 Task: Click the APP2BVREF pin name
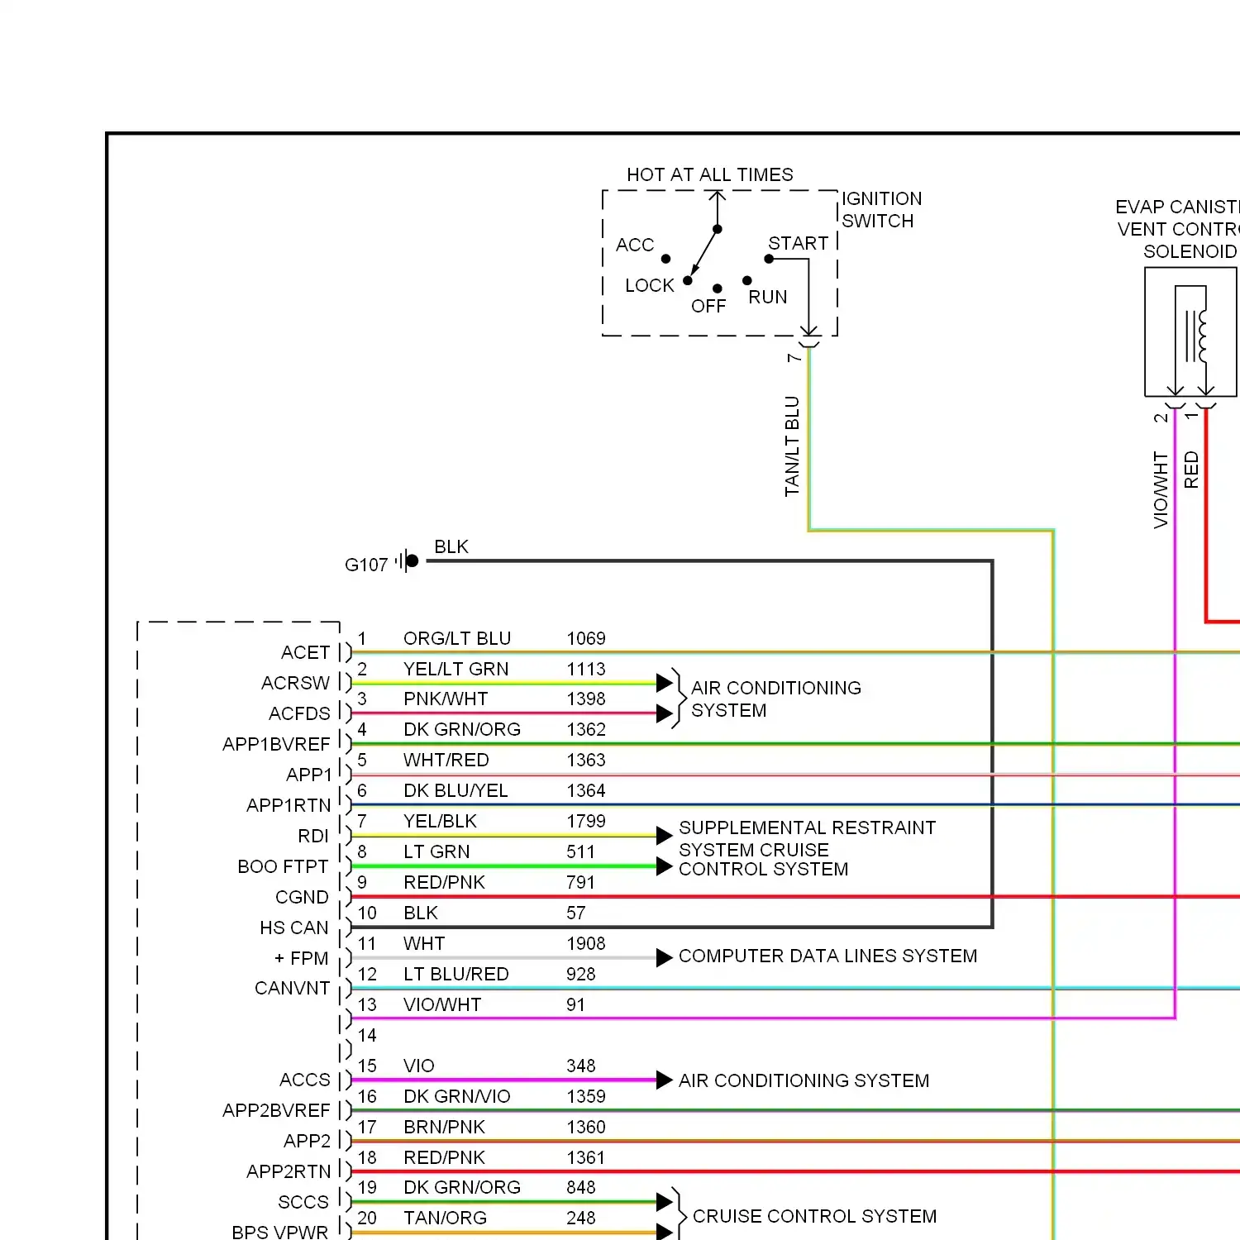(x=276, y=1110)
